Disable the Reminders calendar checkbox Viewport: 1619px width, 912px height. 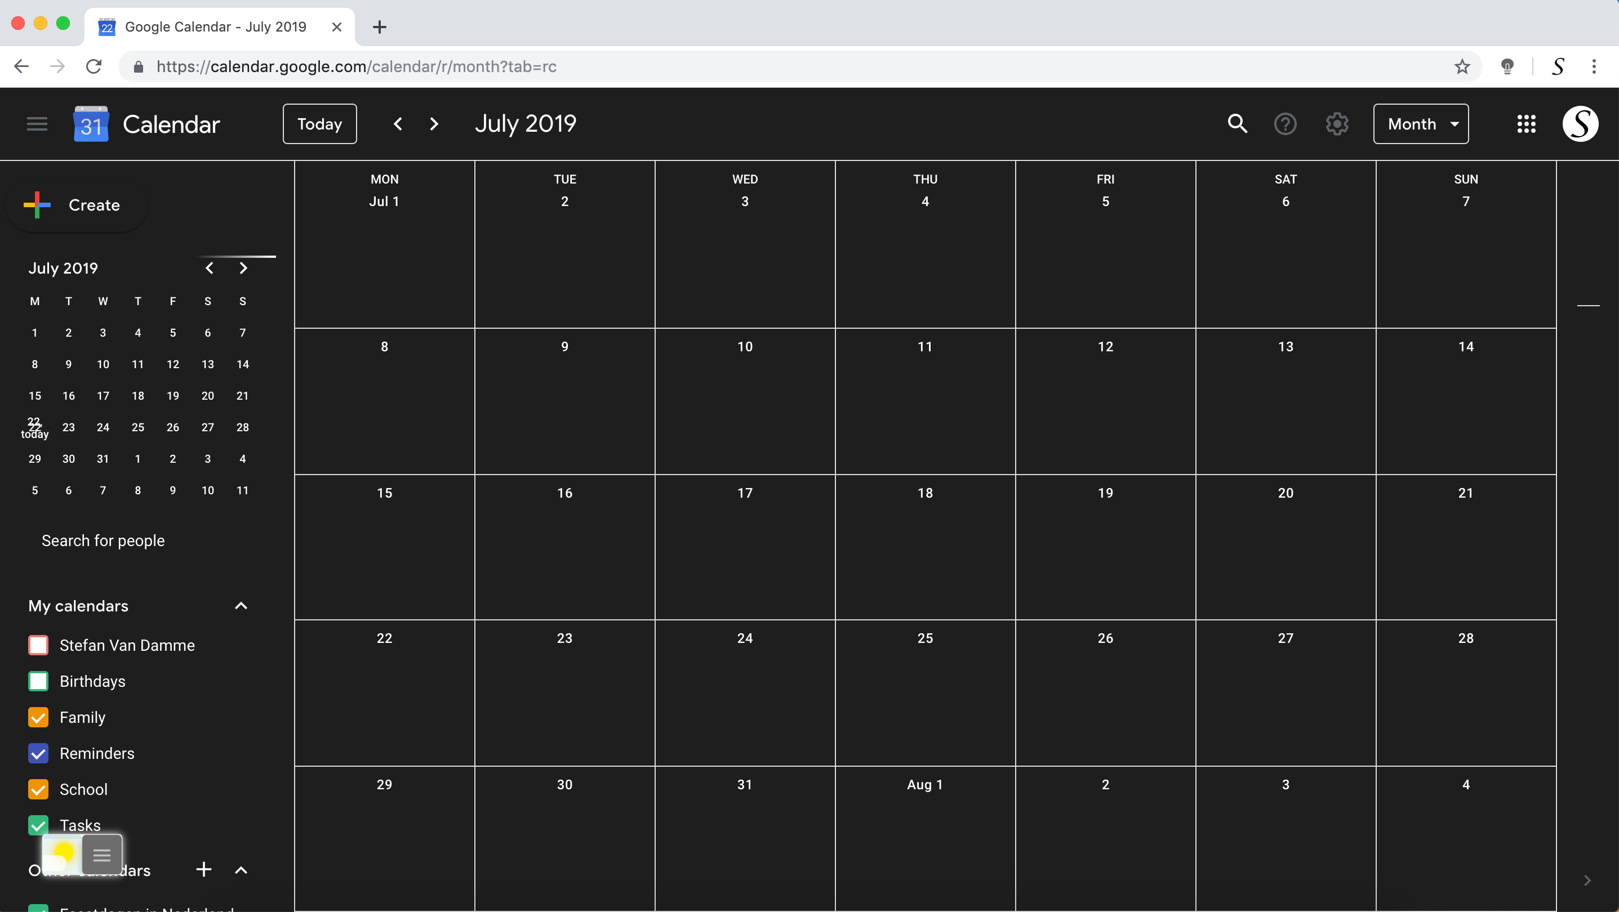[38, 753]
